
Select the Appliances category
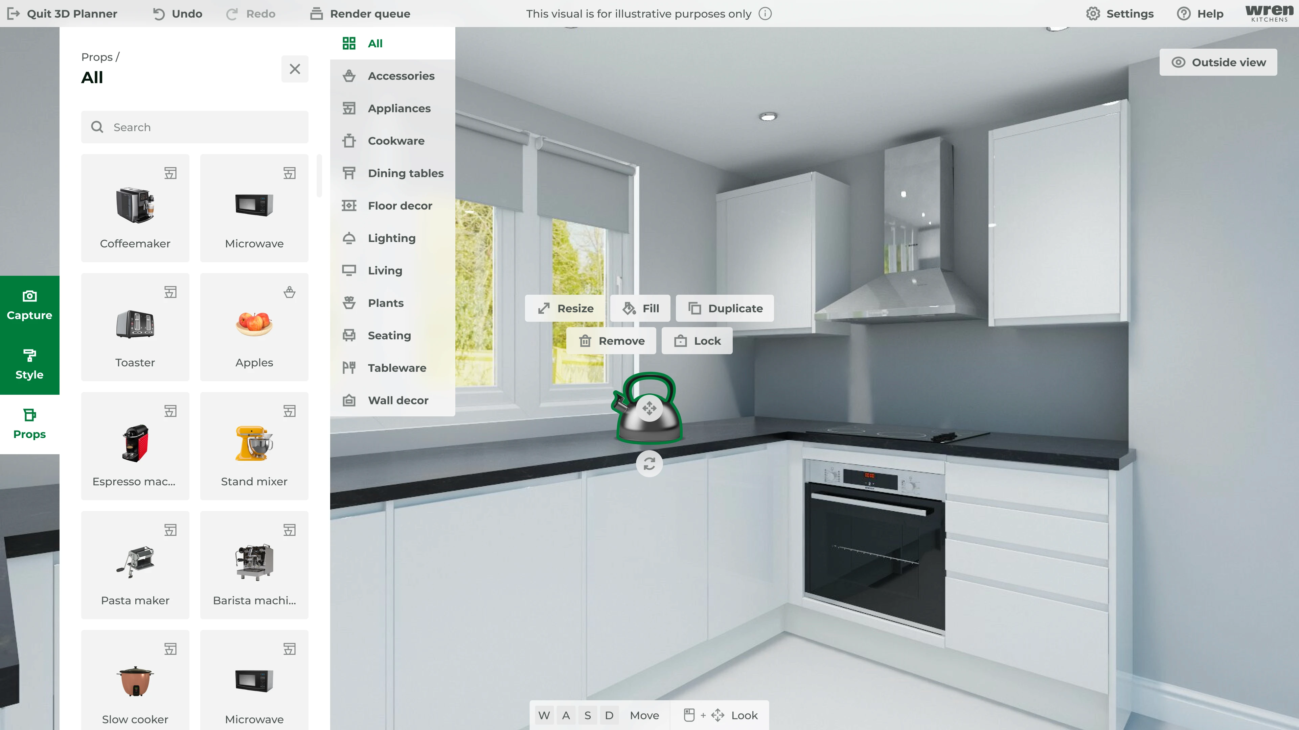399,108
